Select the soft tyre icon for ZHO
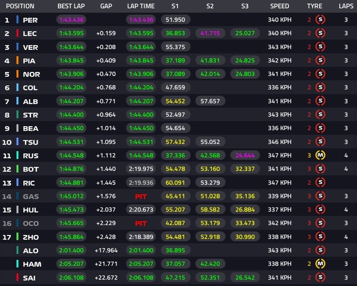This screenshot has width=357, height=286. (x=320, y=237)
